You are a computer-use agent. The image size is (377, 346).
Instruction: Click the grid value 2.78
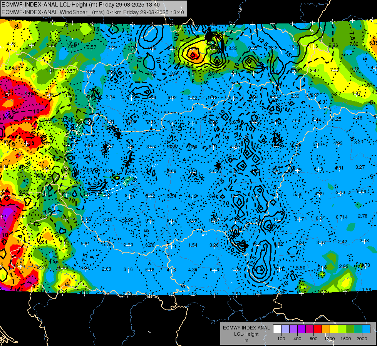coord(363,216)
